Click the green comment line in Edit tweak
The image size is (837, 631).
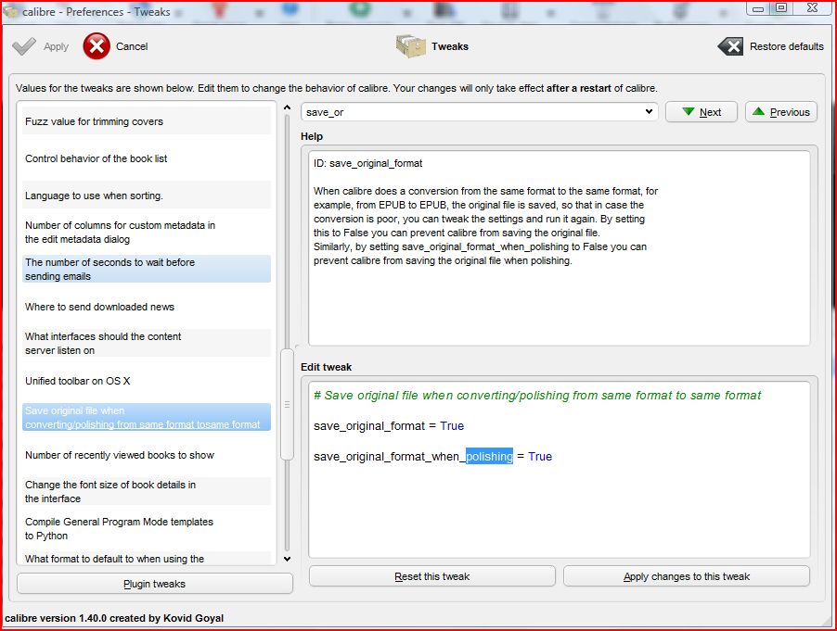click(x=537, y=396)
